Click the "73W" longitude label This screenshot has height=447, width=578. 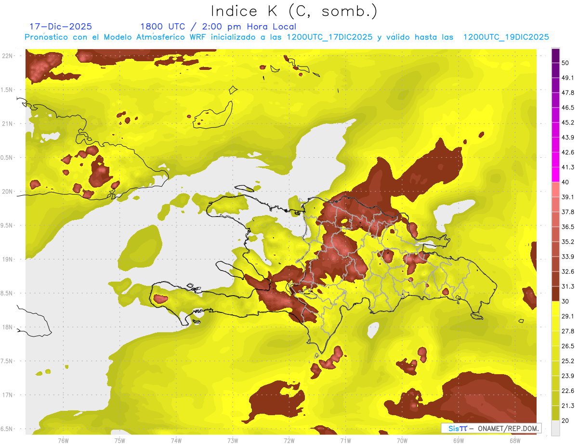pos(233,440)
